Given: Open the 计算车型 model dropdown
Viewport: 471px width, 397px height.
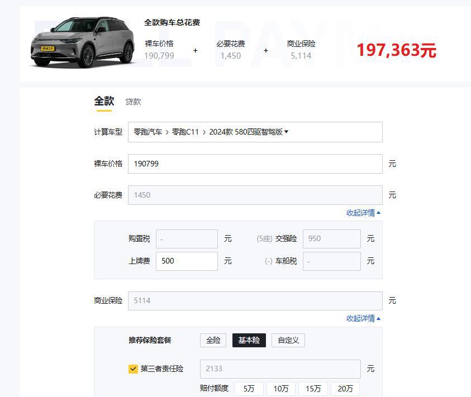Looking at the screenshot, I should [255, 132].
